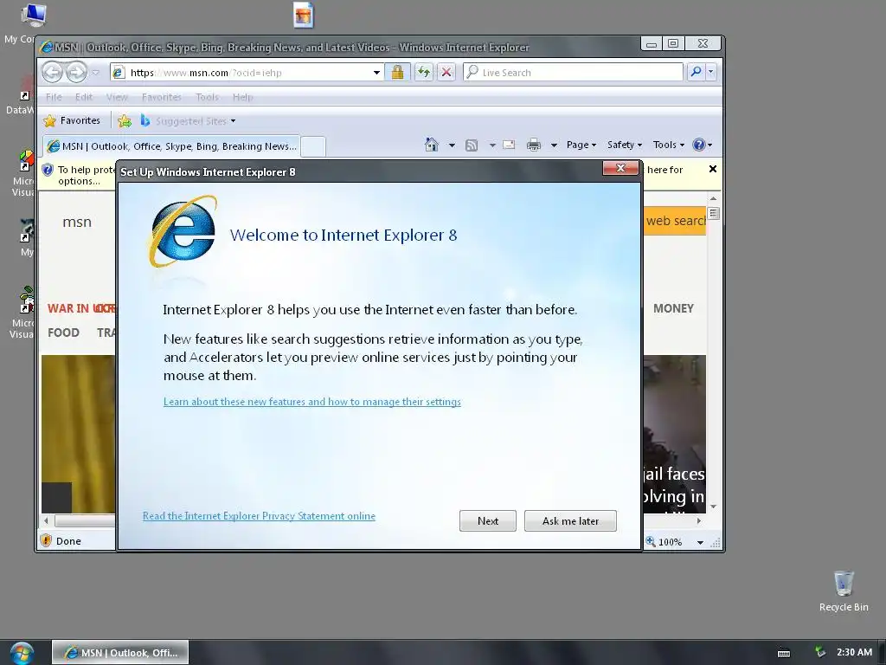Click the red Stop loading icon
The width and height of the screenshot is (886, 665).
[x=446, y=72]
